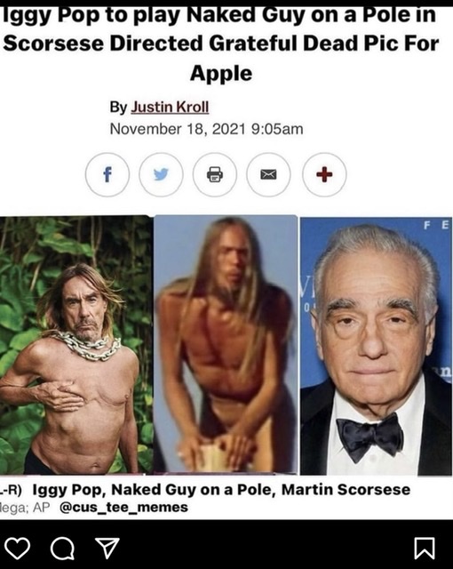Share the article via Facebook icon
This screenshot has width=453, height=569.
pos(107,174)
